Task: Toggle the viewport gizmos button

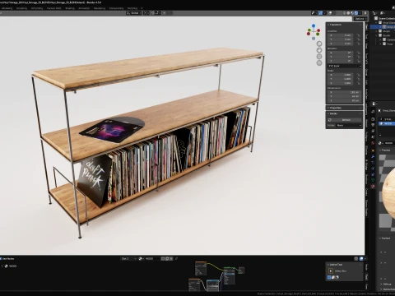Action: (x=321, y=13)
